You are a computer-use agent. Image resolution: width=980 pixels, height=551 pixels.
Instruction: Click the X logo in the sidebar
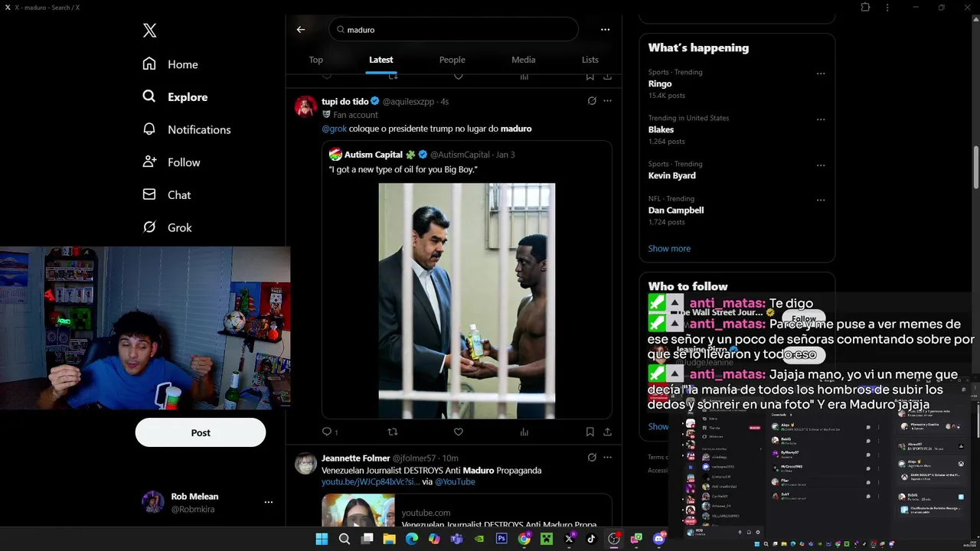click(149, 31)
